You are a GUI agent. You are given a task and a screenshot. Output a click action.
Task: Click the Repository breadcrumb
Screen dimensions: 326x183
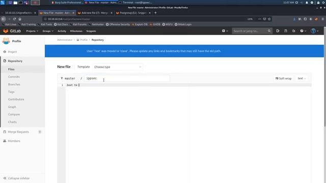(x=97, y=40)
